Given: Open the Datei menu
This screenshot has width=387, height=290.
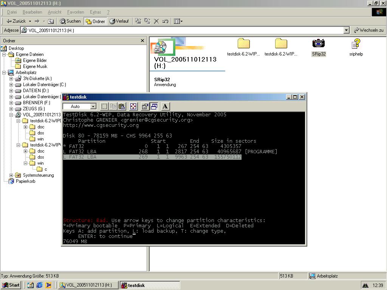Looking at the screenshot, I should pos(12,12).
